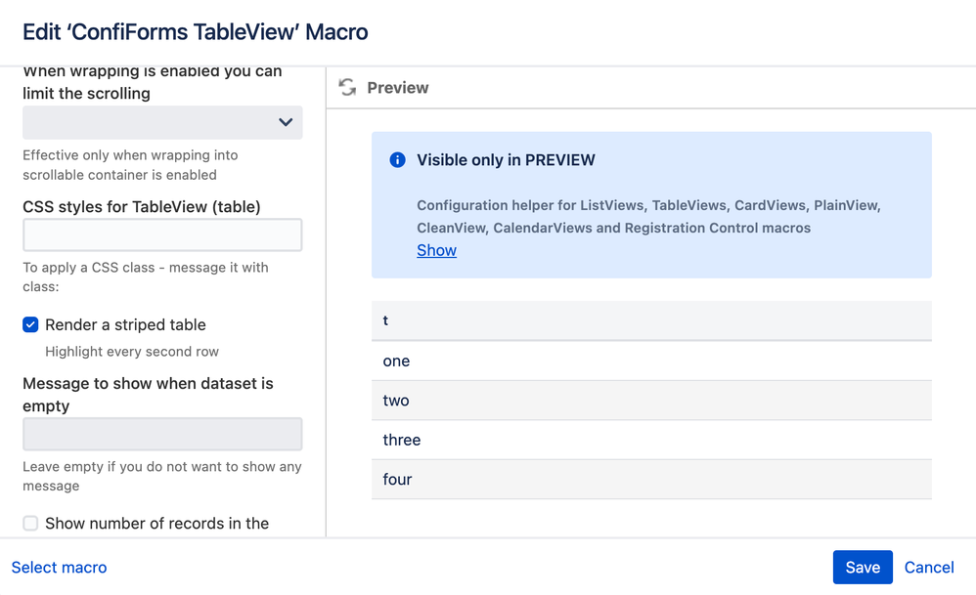Uncheck Render a striped table
The image size is (976, 595).
[x=31, y=324]
